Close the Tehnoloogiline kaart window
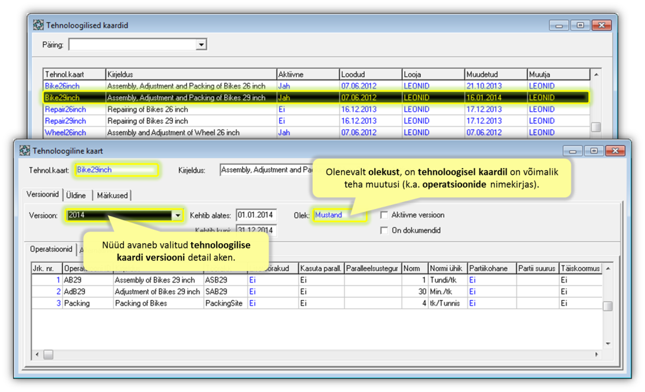Viewport: 645px width, 392px height. 615,151
